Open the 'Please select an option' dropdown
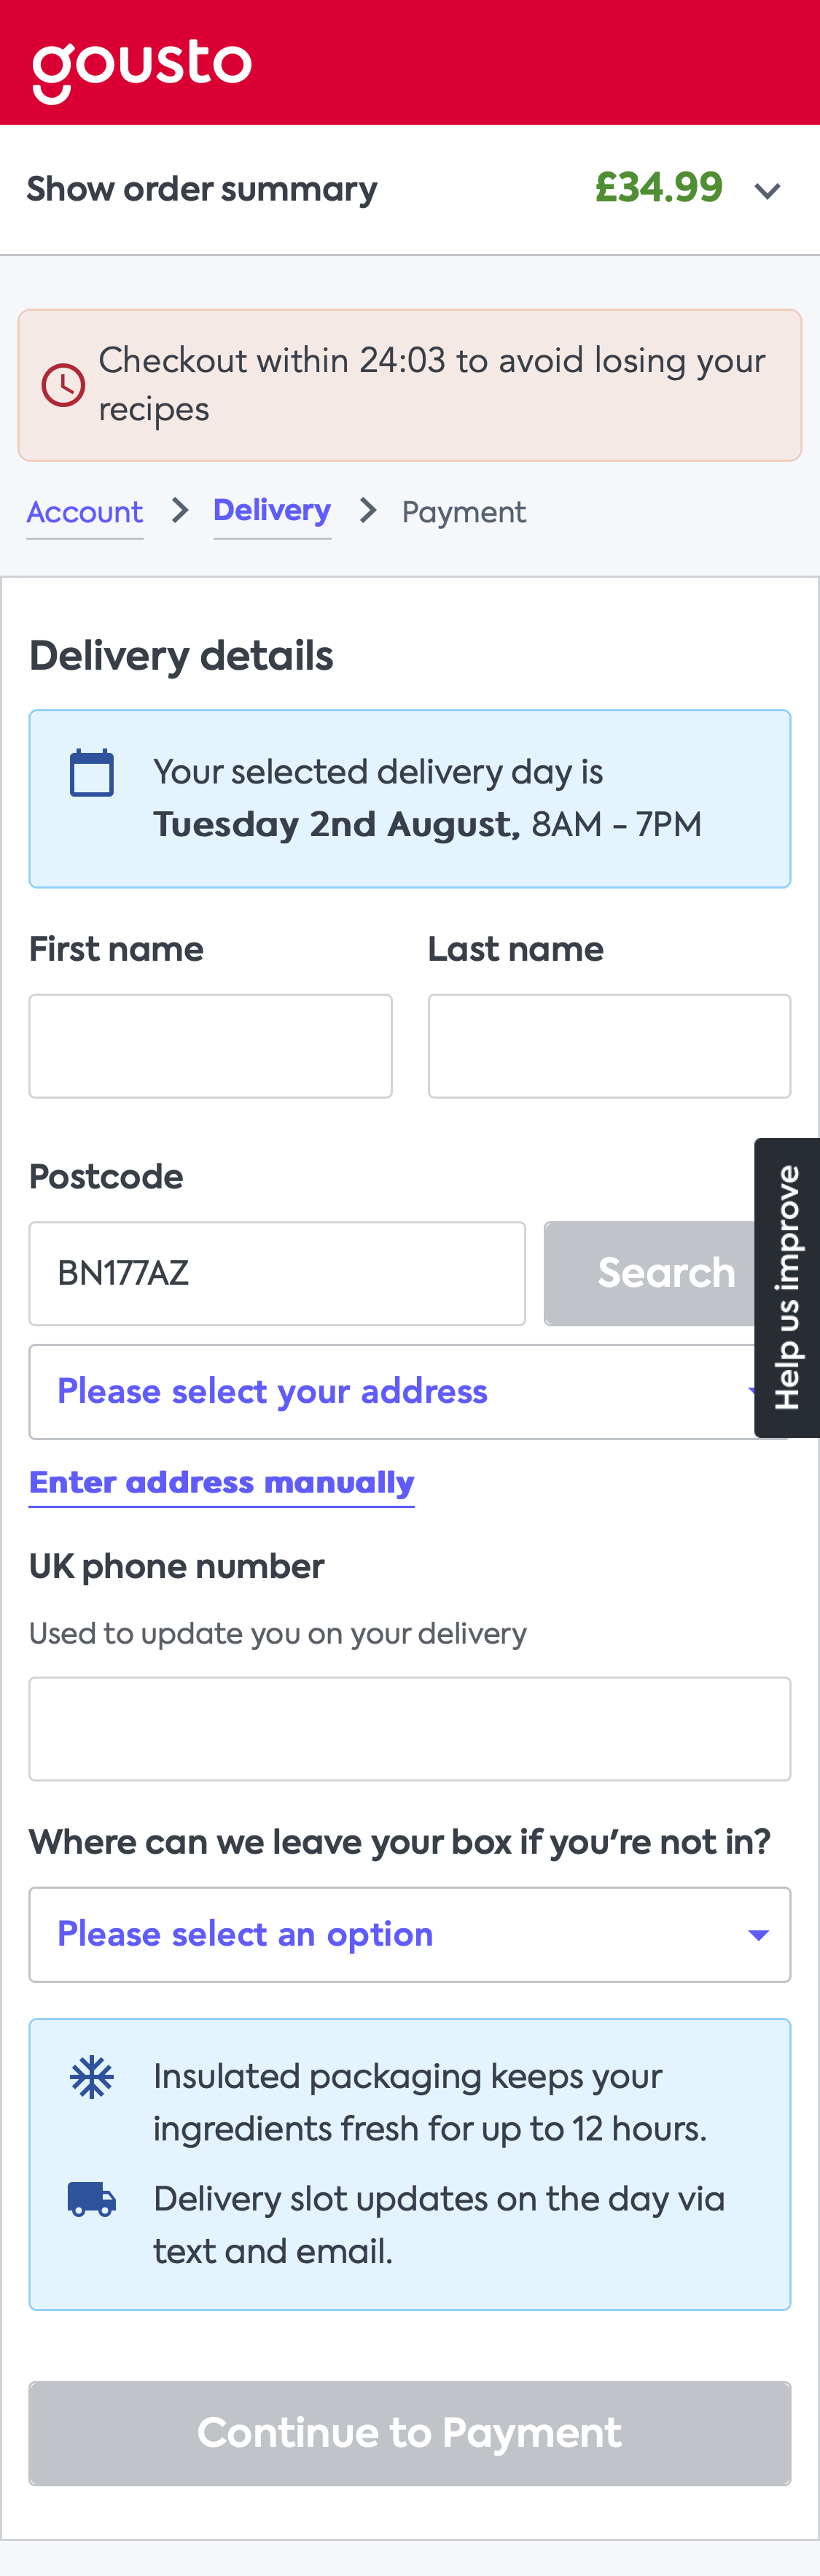Viewport: 820px width, 2576px height. [410, 1933]
